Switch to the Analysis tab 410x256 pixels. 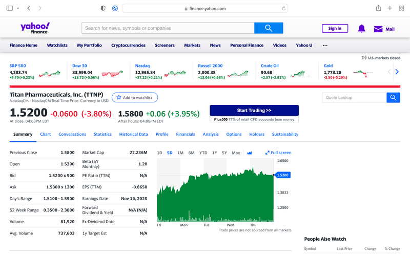click(211, 134)
